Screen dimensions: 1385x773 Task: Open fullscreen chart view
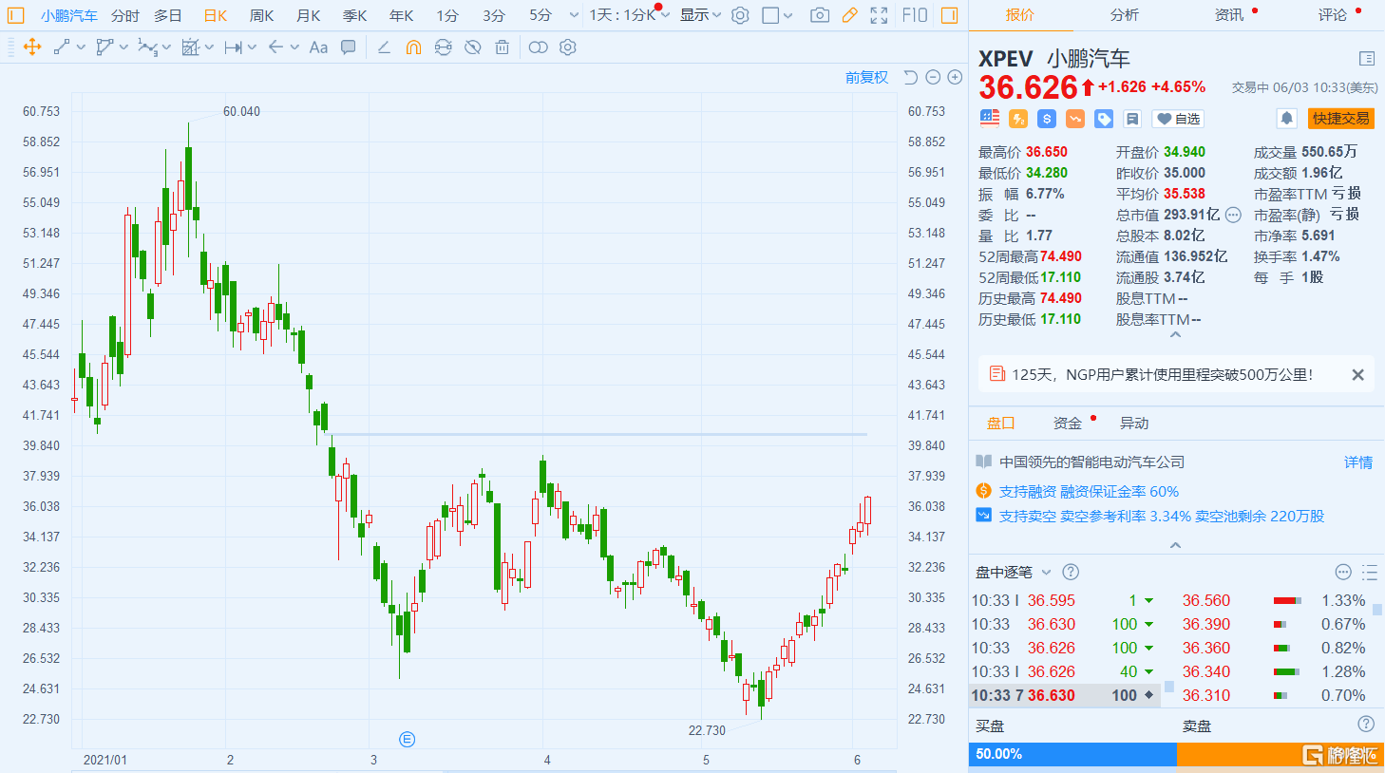[880, 15]
